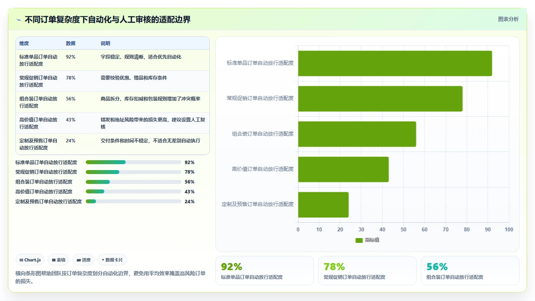Click the icon inside the 表格 tag
Viewport: 535px width, 301px height.
pyautogui.click(x=54, y=260)
